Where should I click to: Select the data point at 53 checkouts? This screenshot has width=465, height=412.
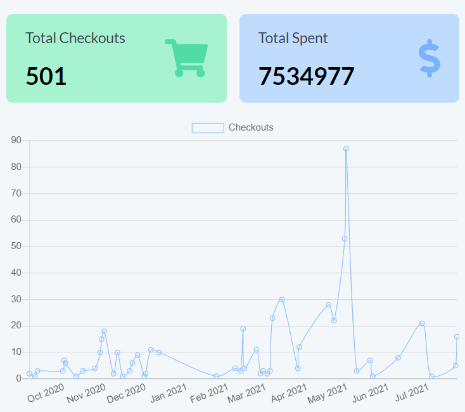pos(344,238)
